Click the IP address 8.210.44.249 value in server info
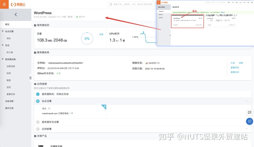 (56, 68)
